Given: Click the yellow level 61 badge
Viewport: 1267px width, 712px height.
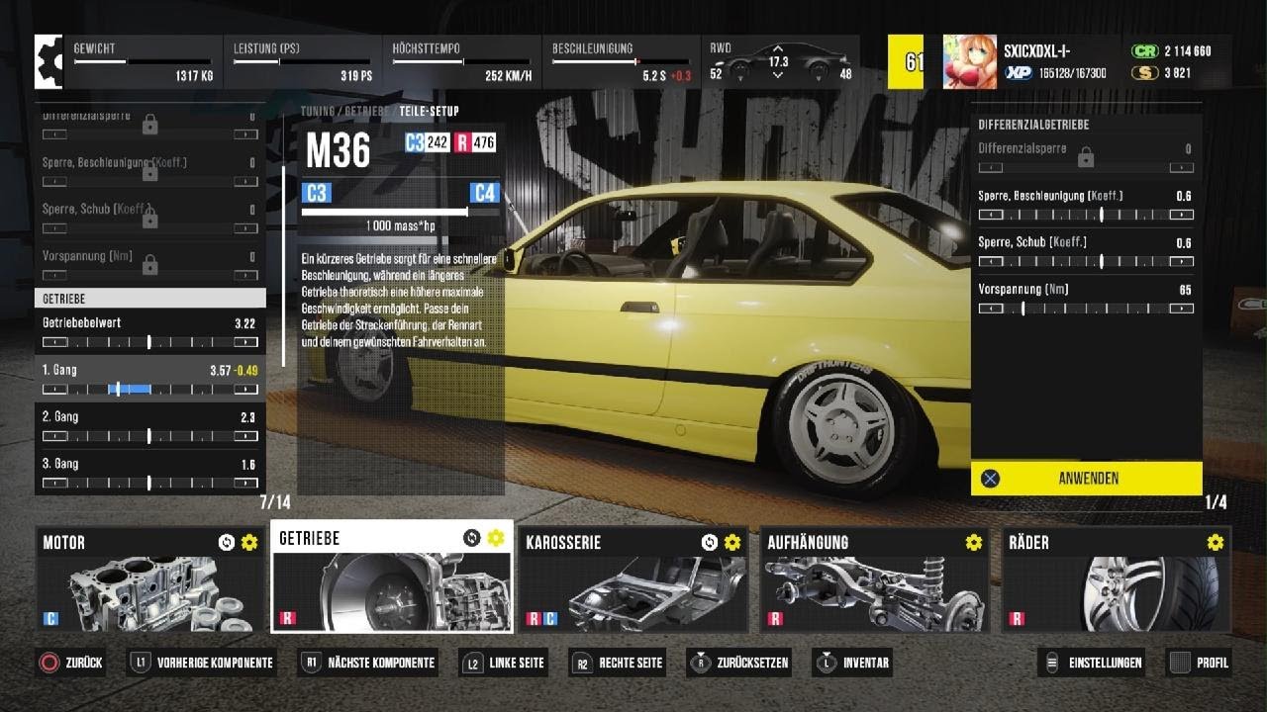Looking at the screenshot, I should pos(906,62).
